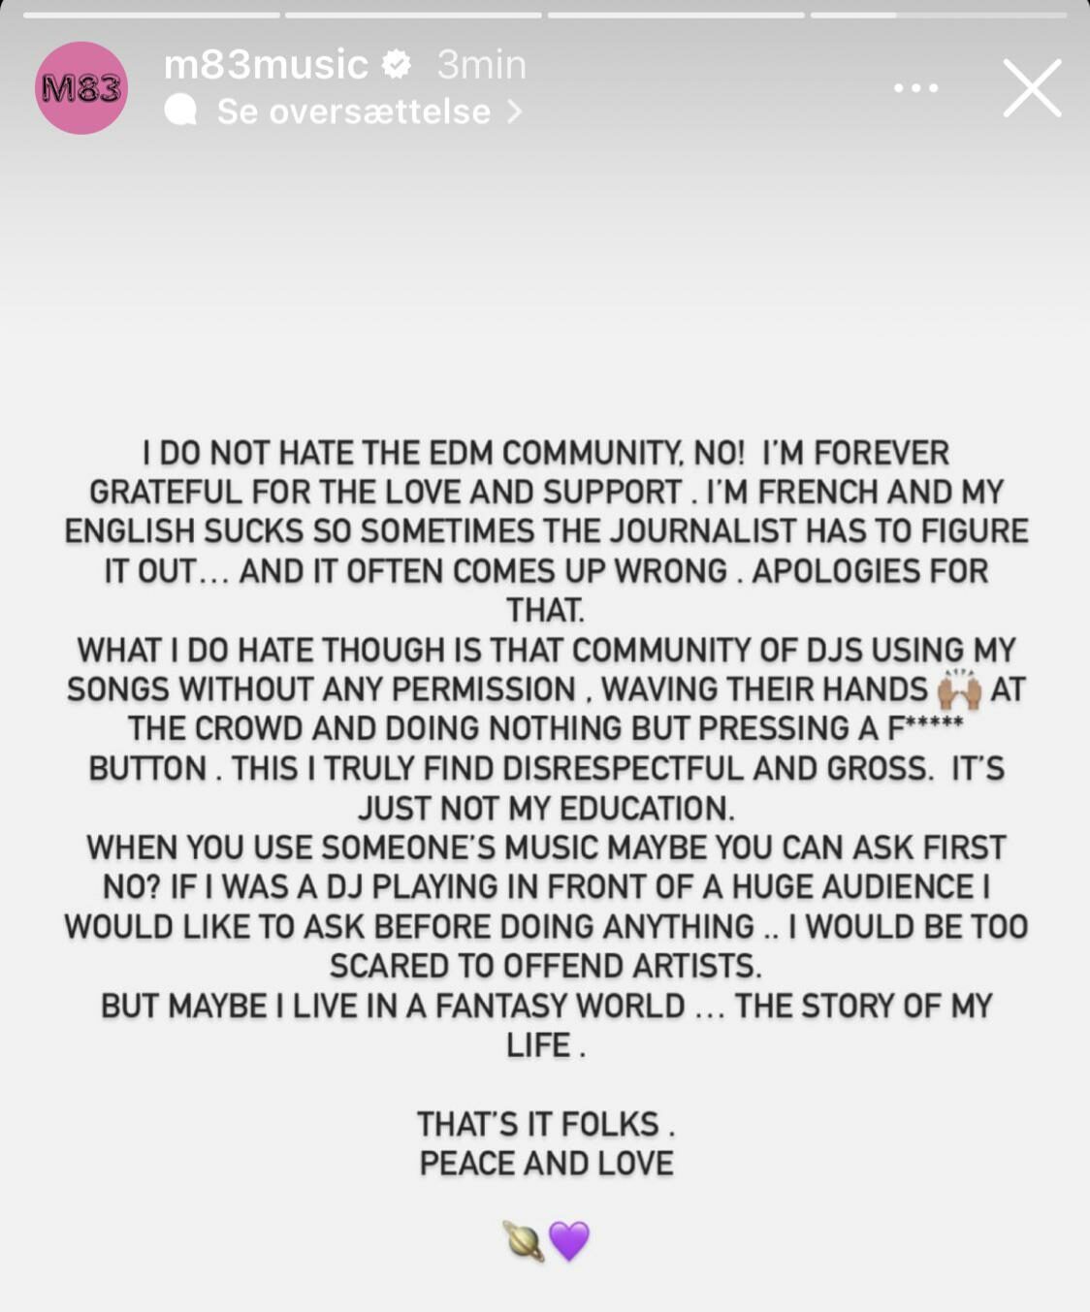Expand translation via the chevron arrow
Viewport: 1090px width, 1312px height.
point(515,112)
